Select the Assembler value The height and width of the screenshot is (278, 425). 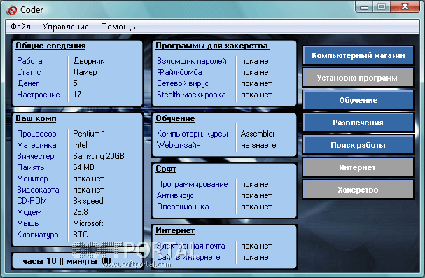click(x=258, y=134)
